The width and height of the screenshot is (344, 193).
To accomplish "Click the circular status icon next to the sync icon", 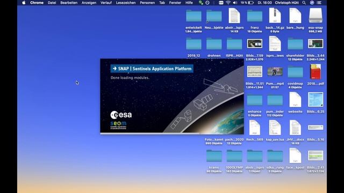I will pos(207,3).
